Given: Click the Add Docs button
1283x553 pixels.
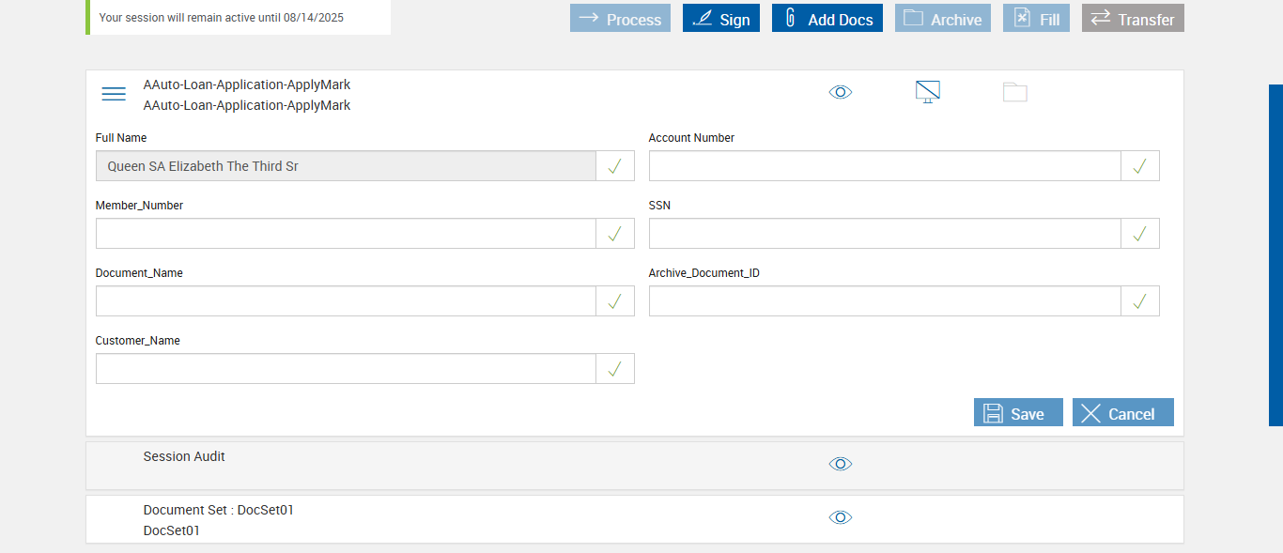Looking at the screenshot, I should (827, 19).
